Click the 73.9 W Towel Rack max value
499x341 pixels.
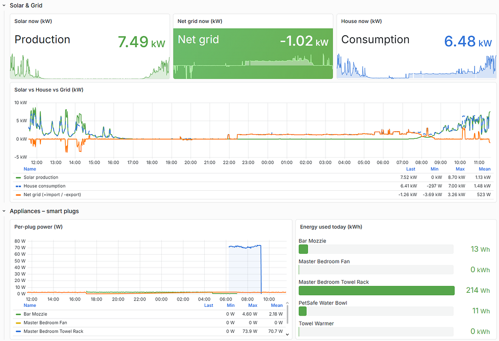(x=250, y=331)
